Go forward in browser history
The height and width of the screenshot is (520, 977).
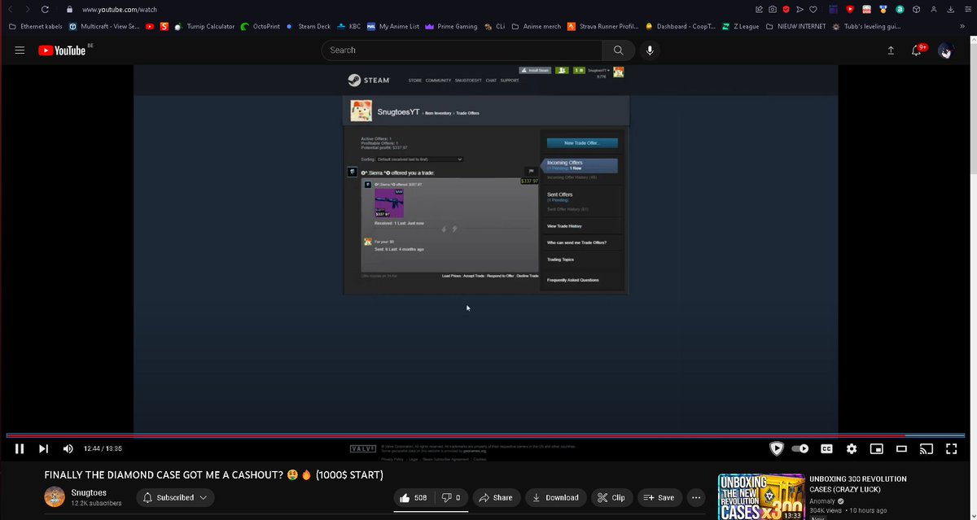tap(27, 9)
